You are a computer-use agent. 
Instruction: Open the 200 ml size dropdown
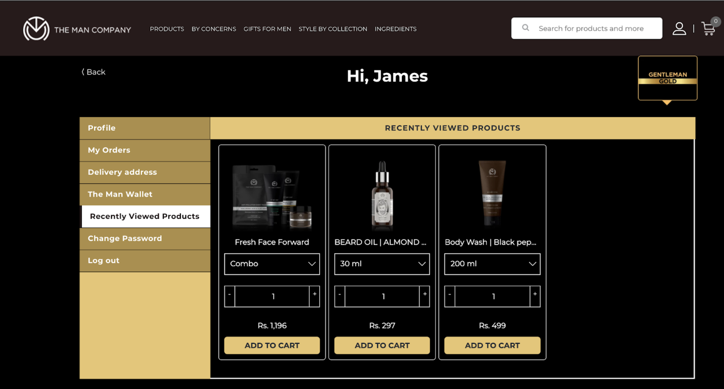[492, 264]
